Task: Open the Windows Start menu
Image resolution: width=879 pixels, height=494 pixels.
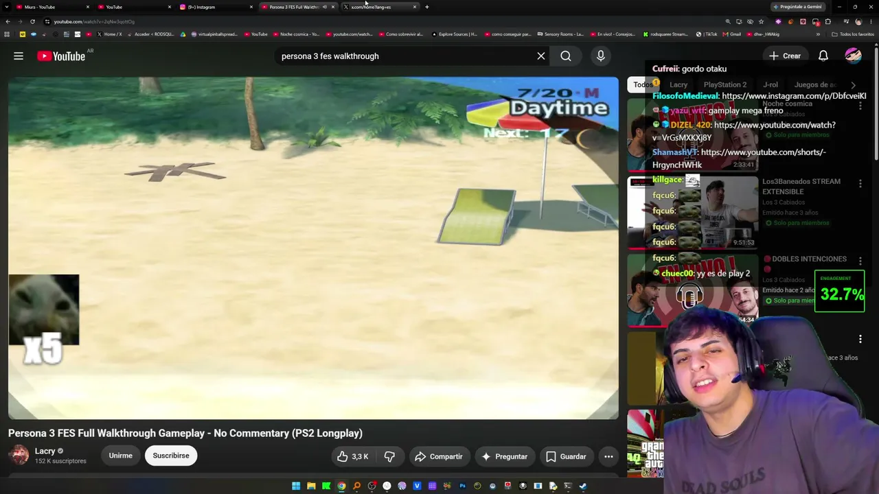Action: (x=296, y=486)
